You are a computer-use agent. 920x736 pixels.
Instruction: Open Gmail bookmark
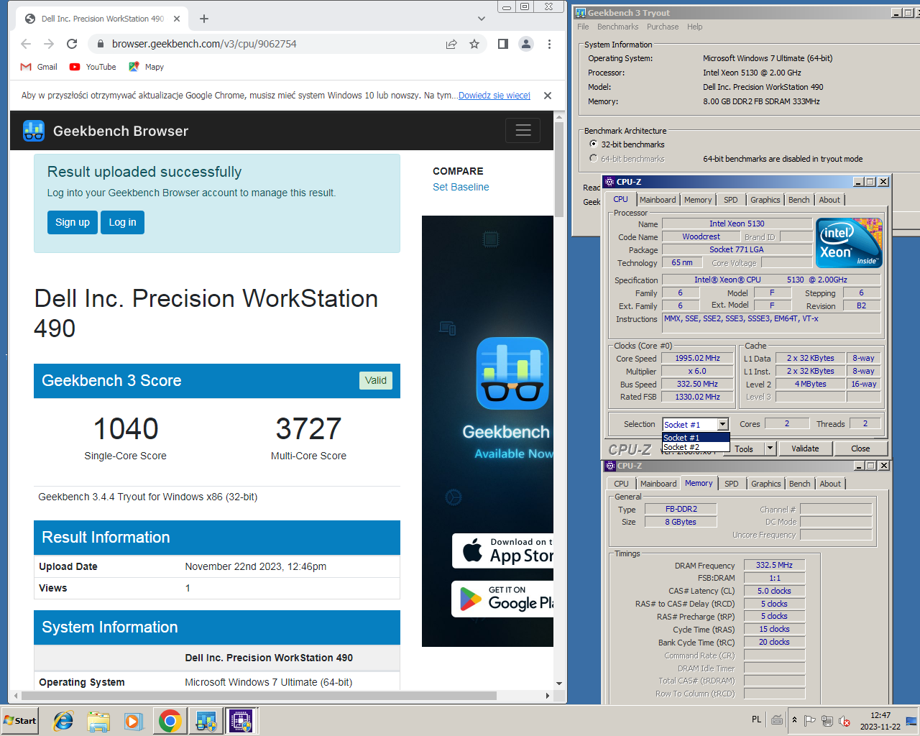(39, 67)
